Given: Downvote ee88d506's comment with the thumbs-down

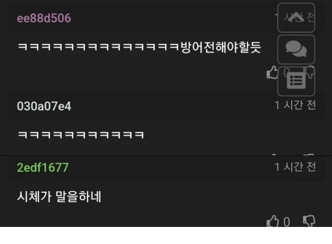Looking at the screenshot, I should (309, 72).
